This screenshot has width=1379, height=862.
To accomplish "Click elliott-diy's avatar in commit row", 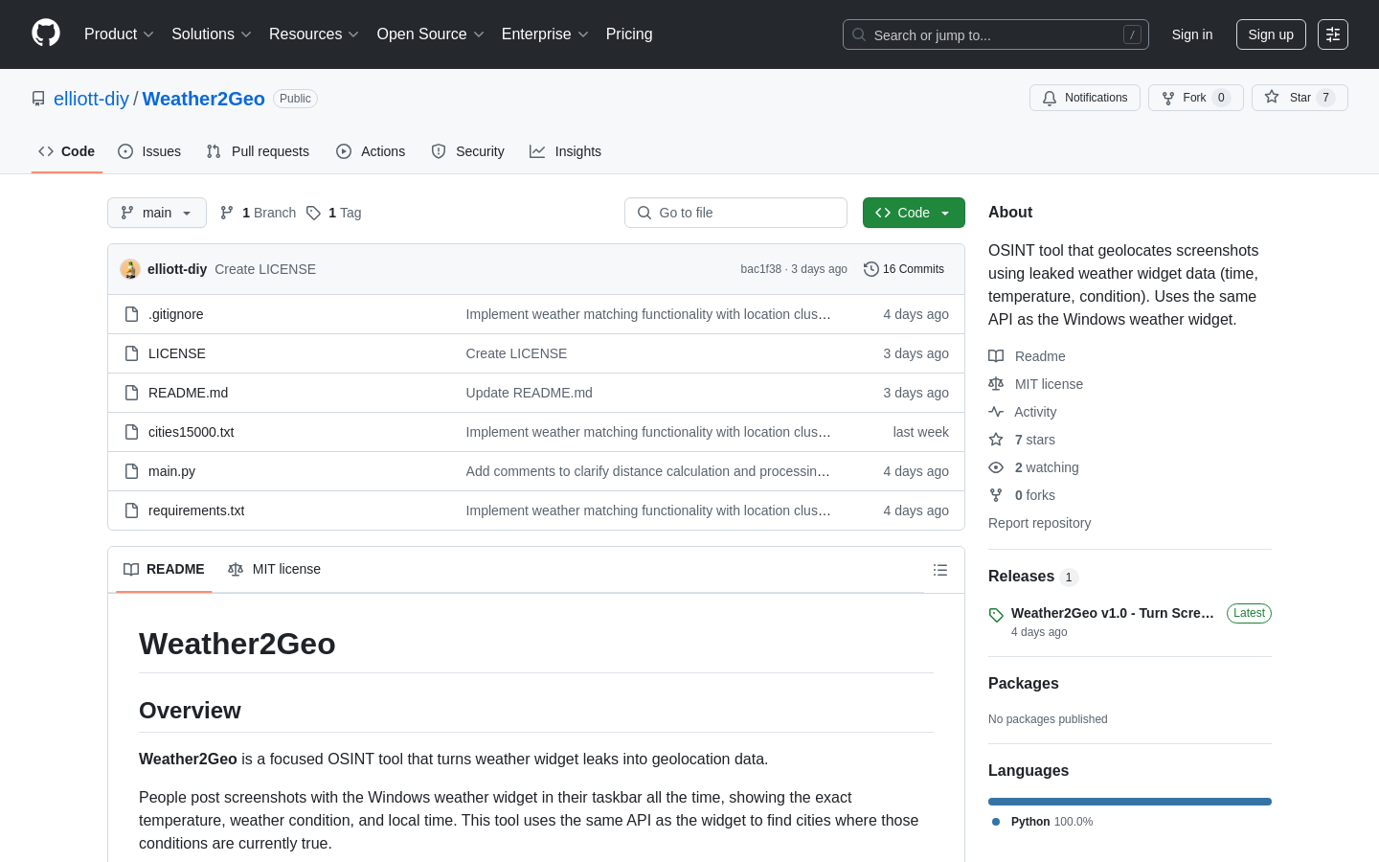I will point(130,269).
